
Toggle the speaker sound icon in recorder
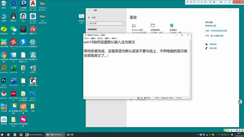[x=220, y=2]
